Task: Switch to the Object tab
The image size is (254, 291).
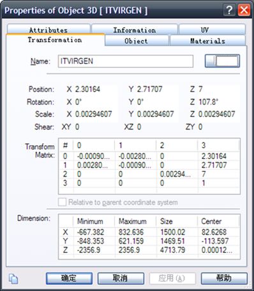Action: click(137, 41)
